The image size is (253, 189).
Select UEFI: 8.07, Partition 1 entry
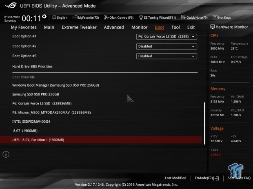pos(101,140)
